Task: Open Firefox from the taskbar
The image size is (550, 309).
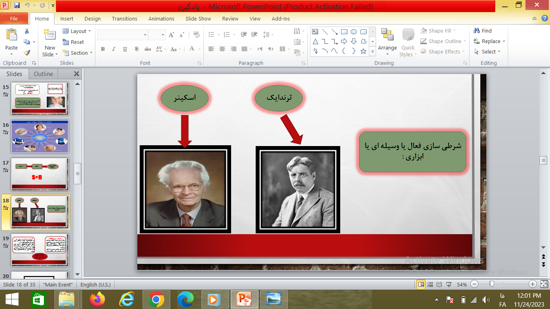Action: pos(97,300)
